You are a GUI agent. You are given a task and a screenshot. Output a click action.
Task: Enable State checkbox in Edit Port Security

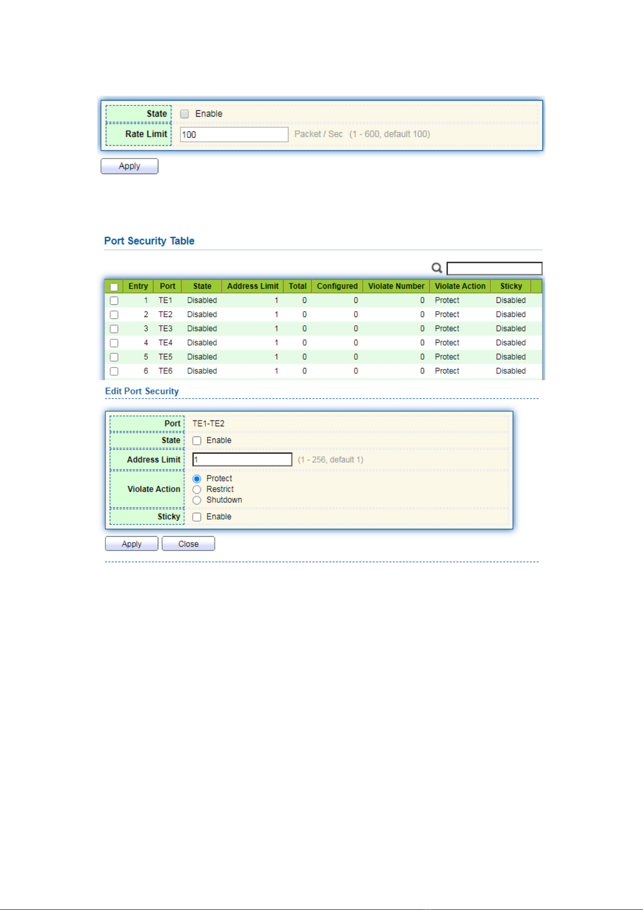coord(197,440)
